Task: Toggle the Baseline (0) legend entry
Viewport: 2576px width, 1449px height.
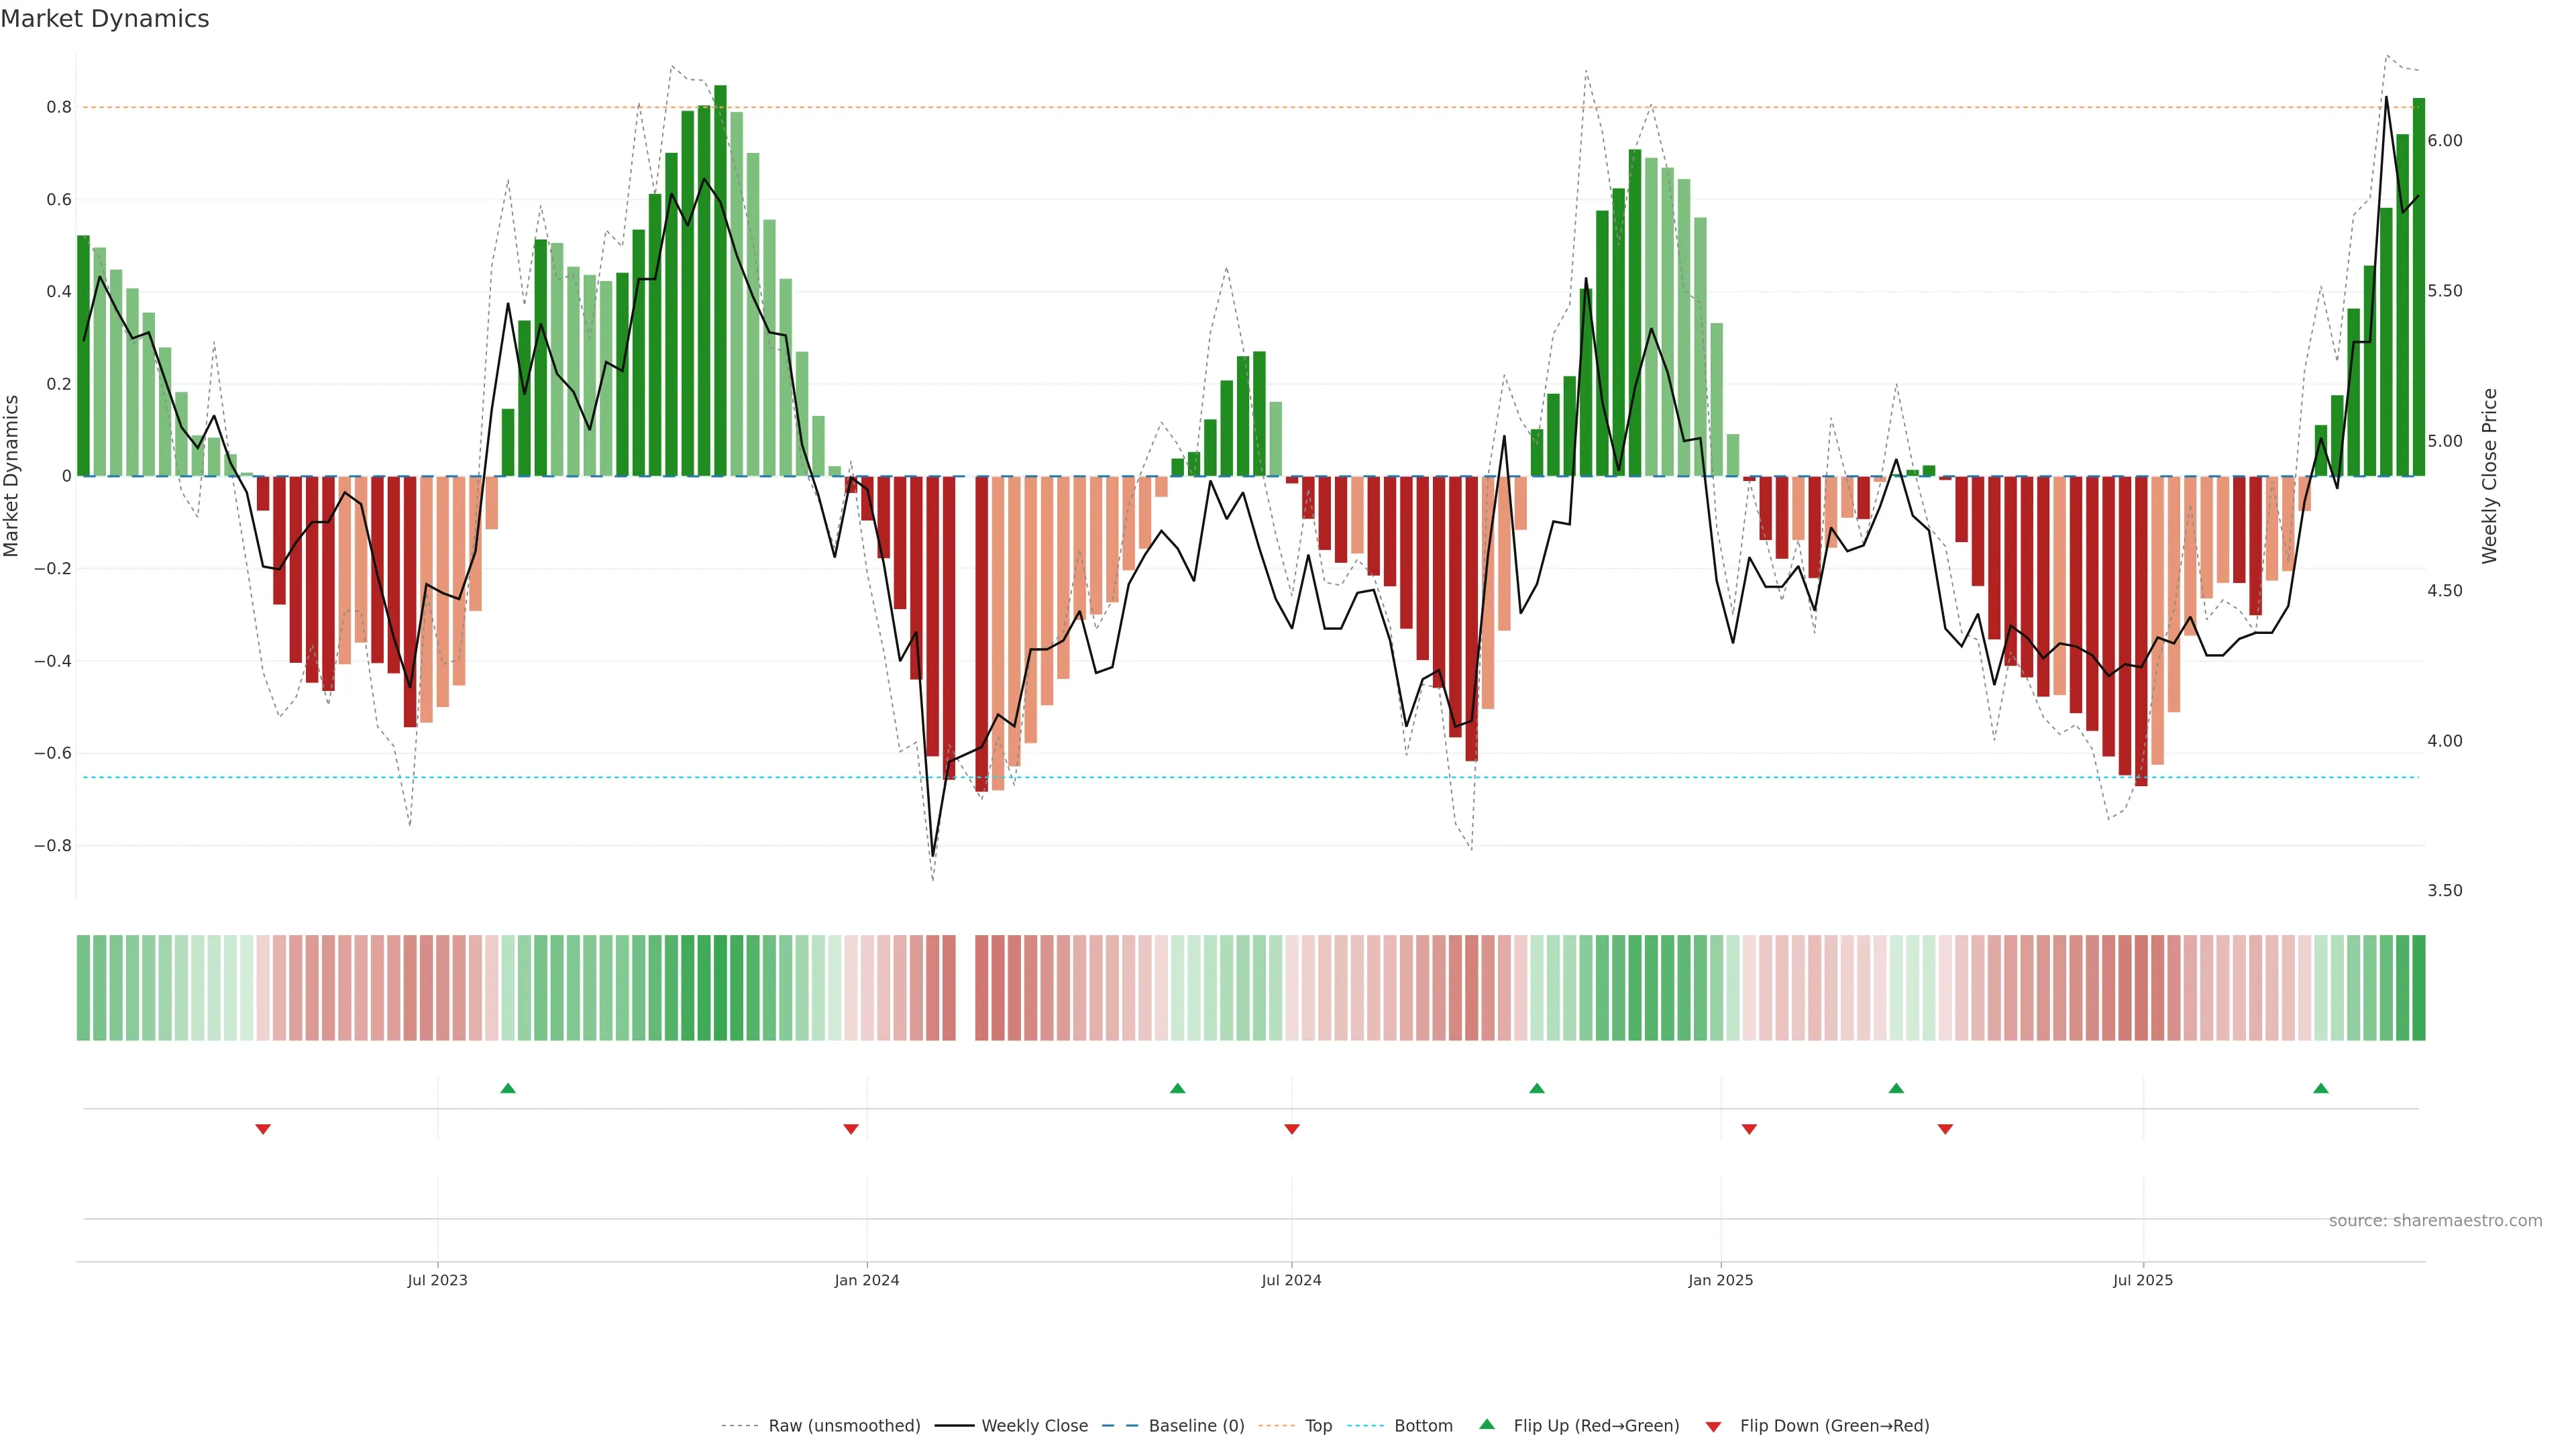Action: [x=1196, y=1426]
